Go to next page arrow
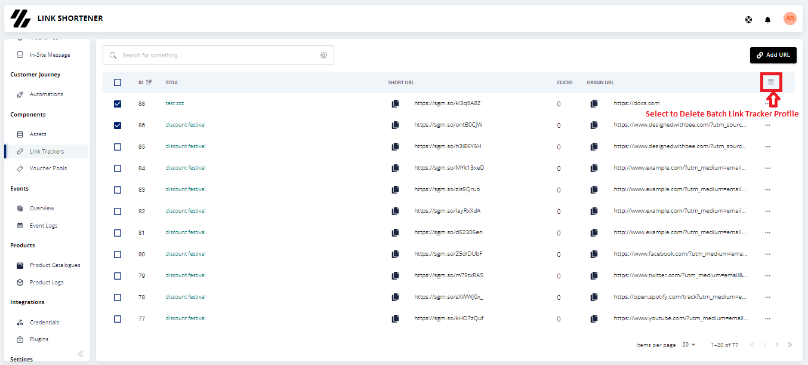Screen dimensions: 808x365 click(x=777, y=345)
